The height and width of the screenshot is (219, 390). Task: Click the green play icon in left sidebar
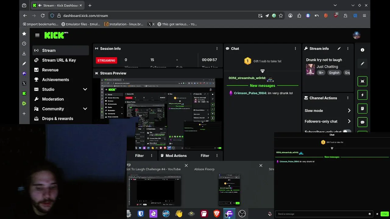pos(24,103)
